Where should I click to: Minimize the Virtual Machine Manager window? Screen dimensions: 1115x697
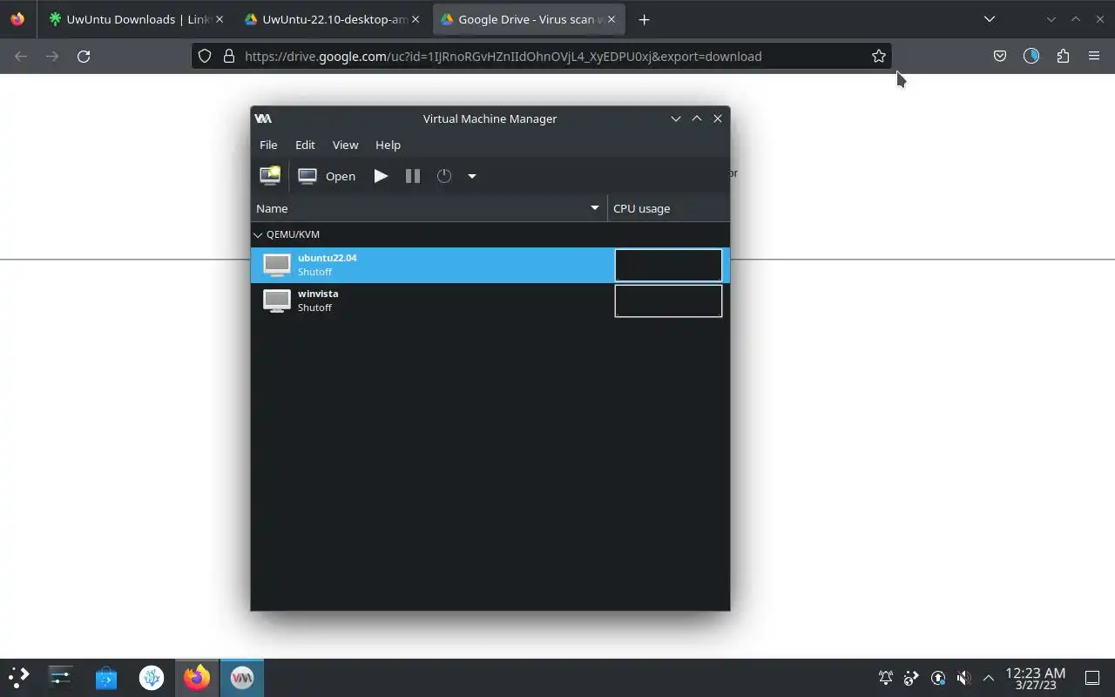(675, 118)
